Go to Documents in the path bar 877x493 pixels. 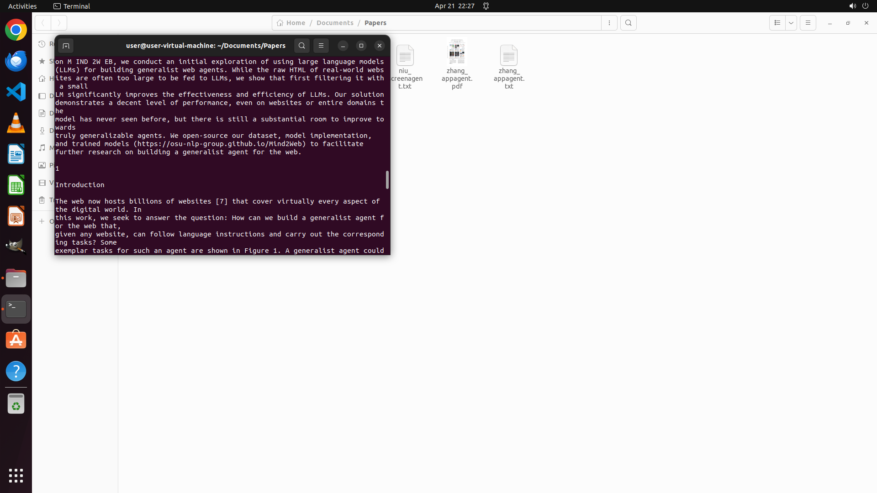[x=335, y=23]
